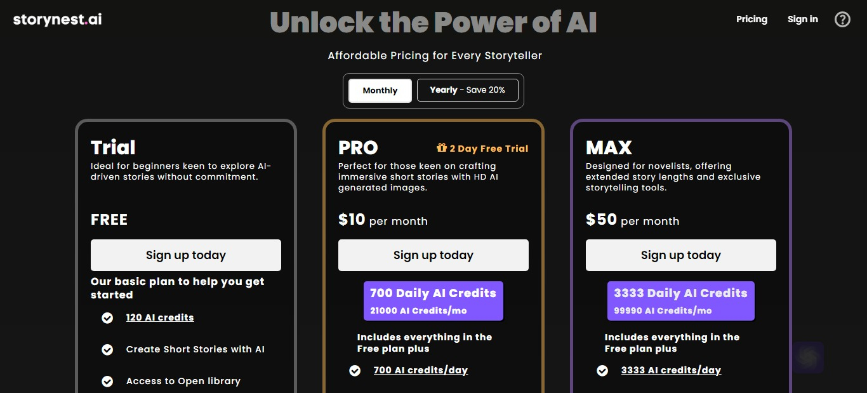Viewport: 867px width, 393px height.
Task: Sign up today for the Trial plan
Action: 186,255
